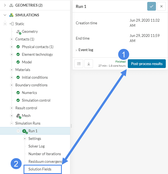This screenshot has height=174, width=168.
Task: Select the Solver Log entry
Action: point(36,146)
